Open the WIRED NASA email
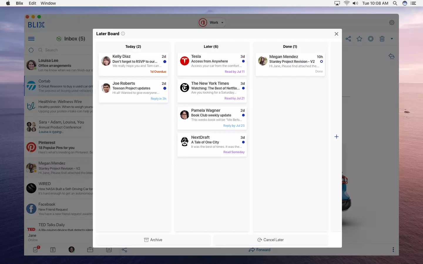This screenshot has width=423, height=264. click(59, 188)
